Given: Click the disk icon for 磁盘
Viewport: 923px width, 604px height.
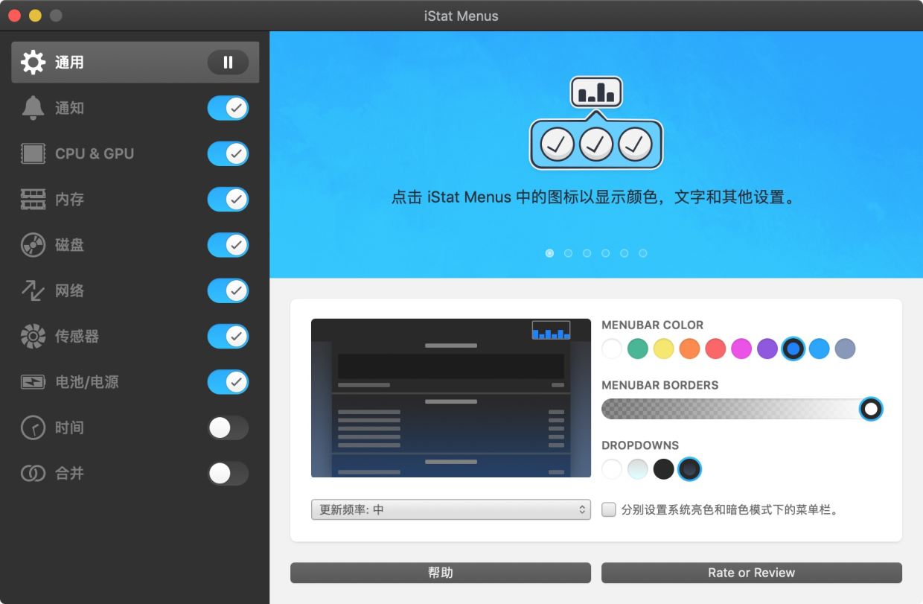Looking at the screenshot, I should tap(33, 245).
